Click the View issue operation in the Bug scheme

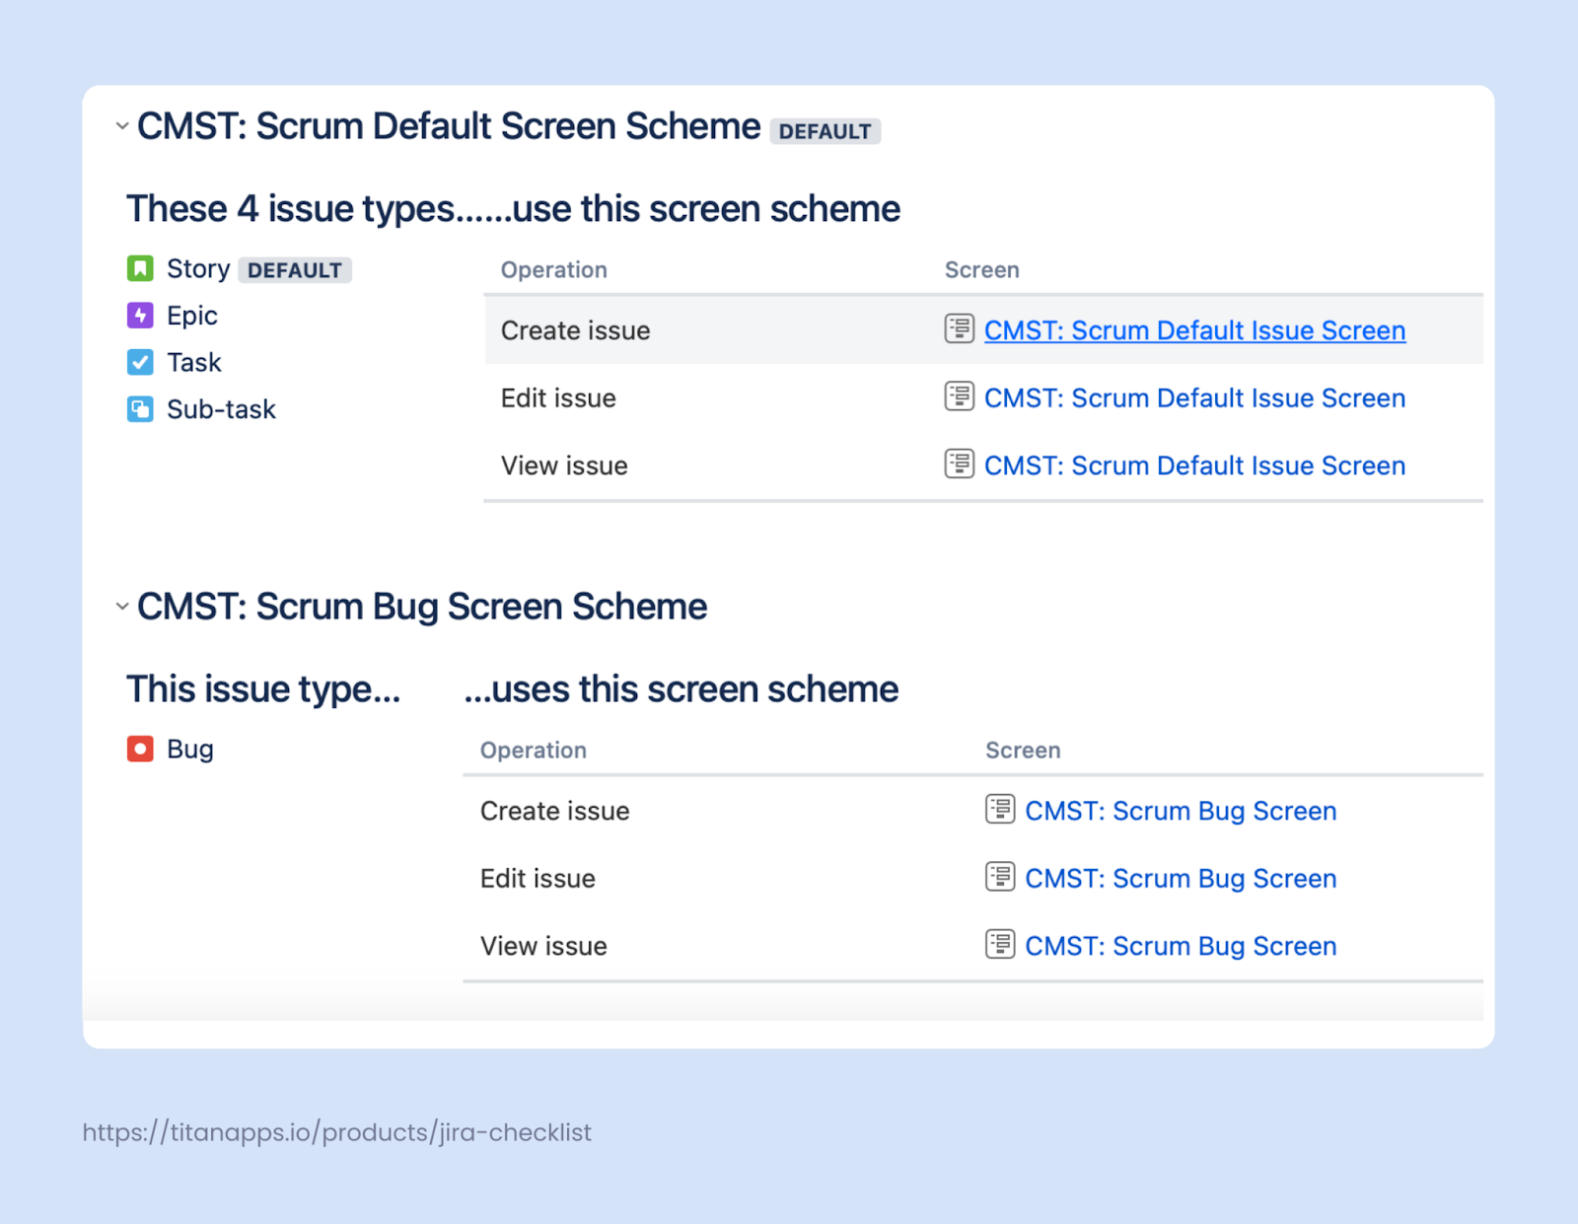[x=543, y=946]
